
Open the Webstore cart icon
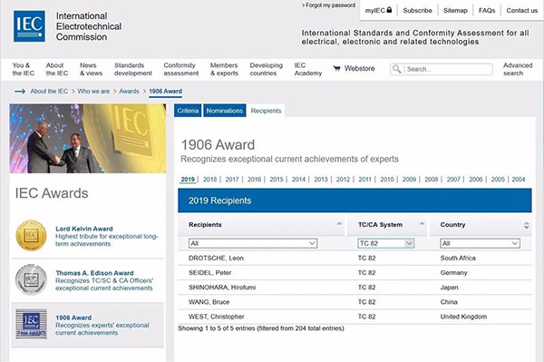[336, 68]
